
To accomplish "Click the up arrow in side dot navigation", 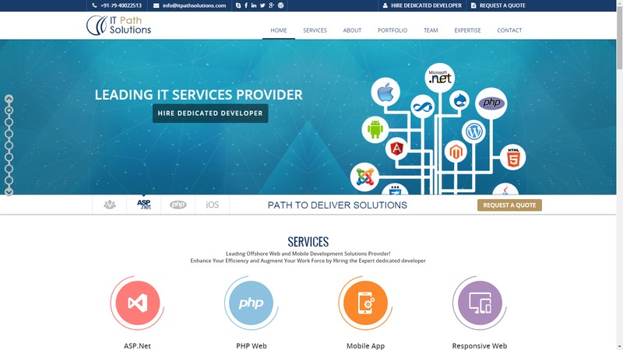I will click(x=9, y=99).
